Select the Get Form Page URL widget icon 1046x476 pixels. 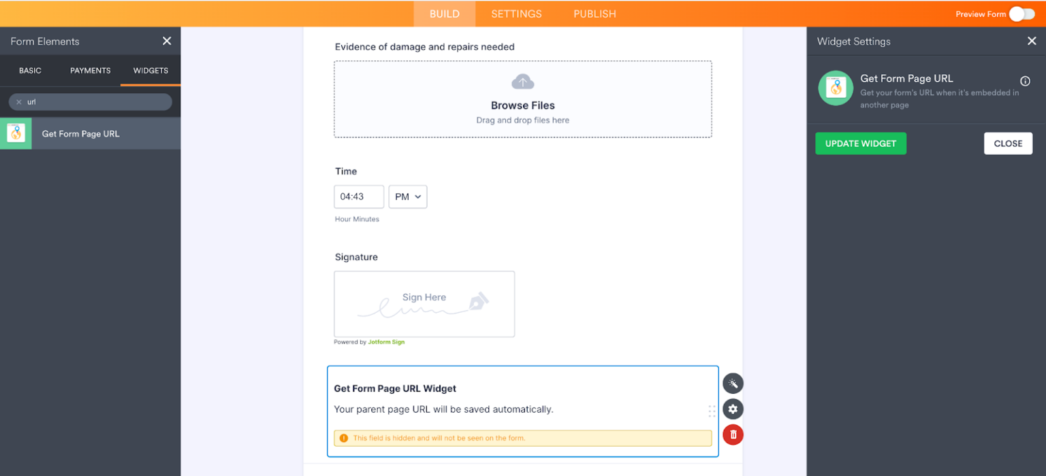point(16,133)
